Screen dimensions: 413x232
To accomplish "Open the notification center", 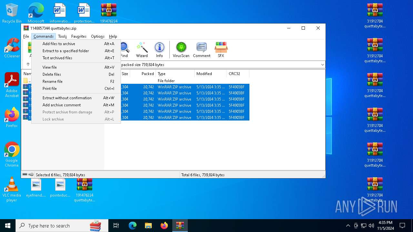I will pos(402,226).
